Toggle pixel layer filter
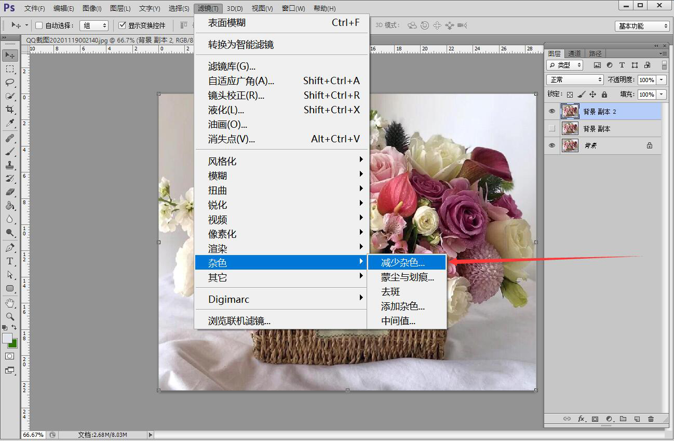The height and width of the screenshot is (441, 674). coord(597,65)
